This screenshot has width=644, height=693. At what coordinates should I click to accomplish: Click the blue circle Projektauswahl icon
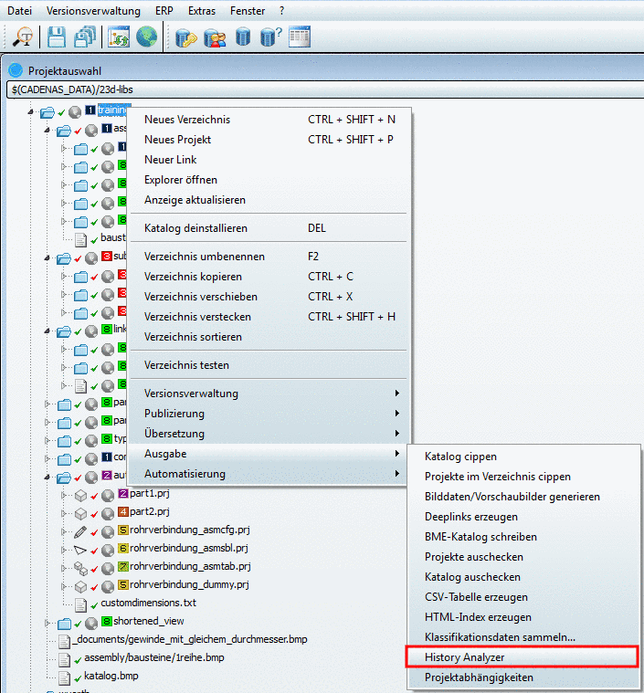[x=16, y=70]
